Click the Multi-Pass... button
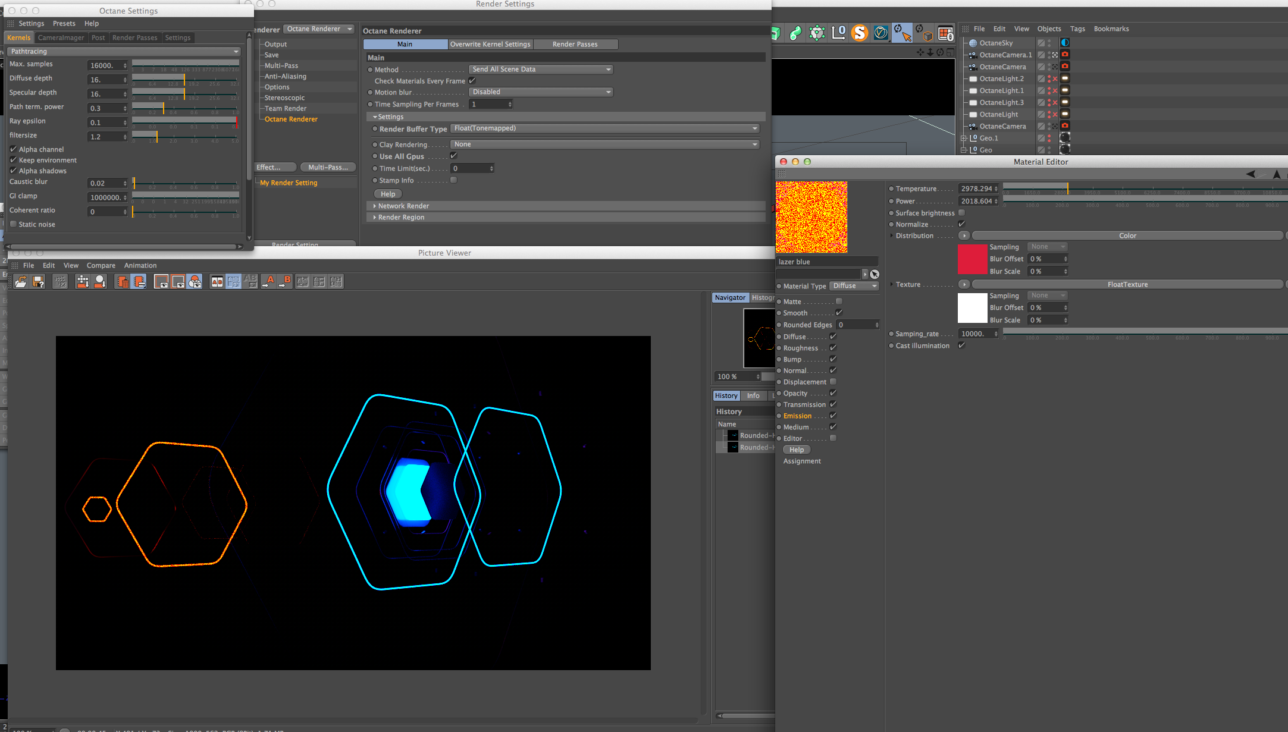The height and width of the screenshot is (732, 1288). click(x=328, y=167)
